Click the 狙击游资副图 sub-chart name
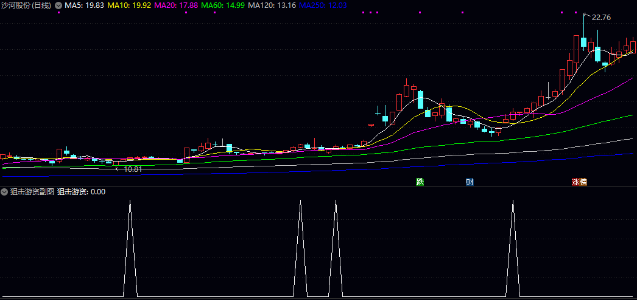Image resolution: width=637 pixels, height=300 pixels. (x=32, y=192)
